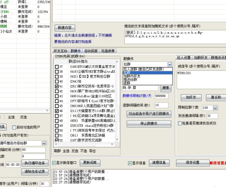226x187 pixels.
Task: Click 反选 below the group list
Action: 75,151
